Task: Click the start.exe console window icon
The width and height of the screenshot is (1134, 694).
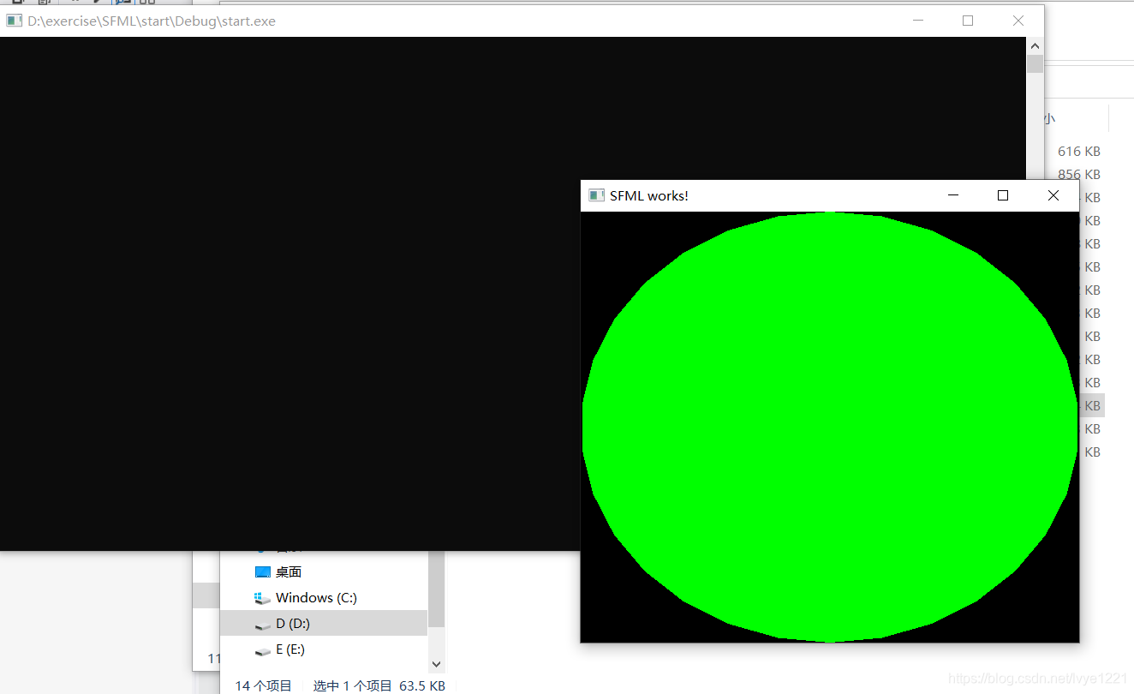Action: click(x=14, y=21)
